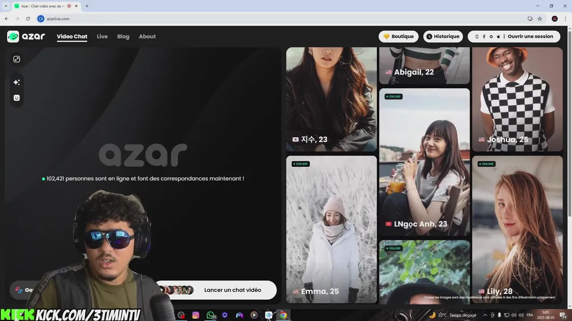Click the microphone icon in the system tray
572x321 pixels.
click(500, 315)
